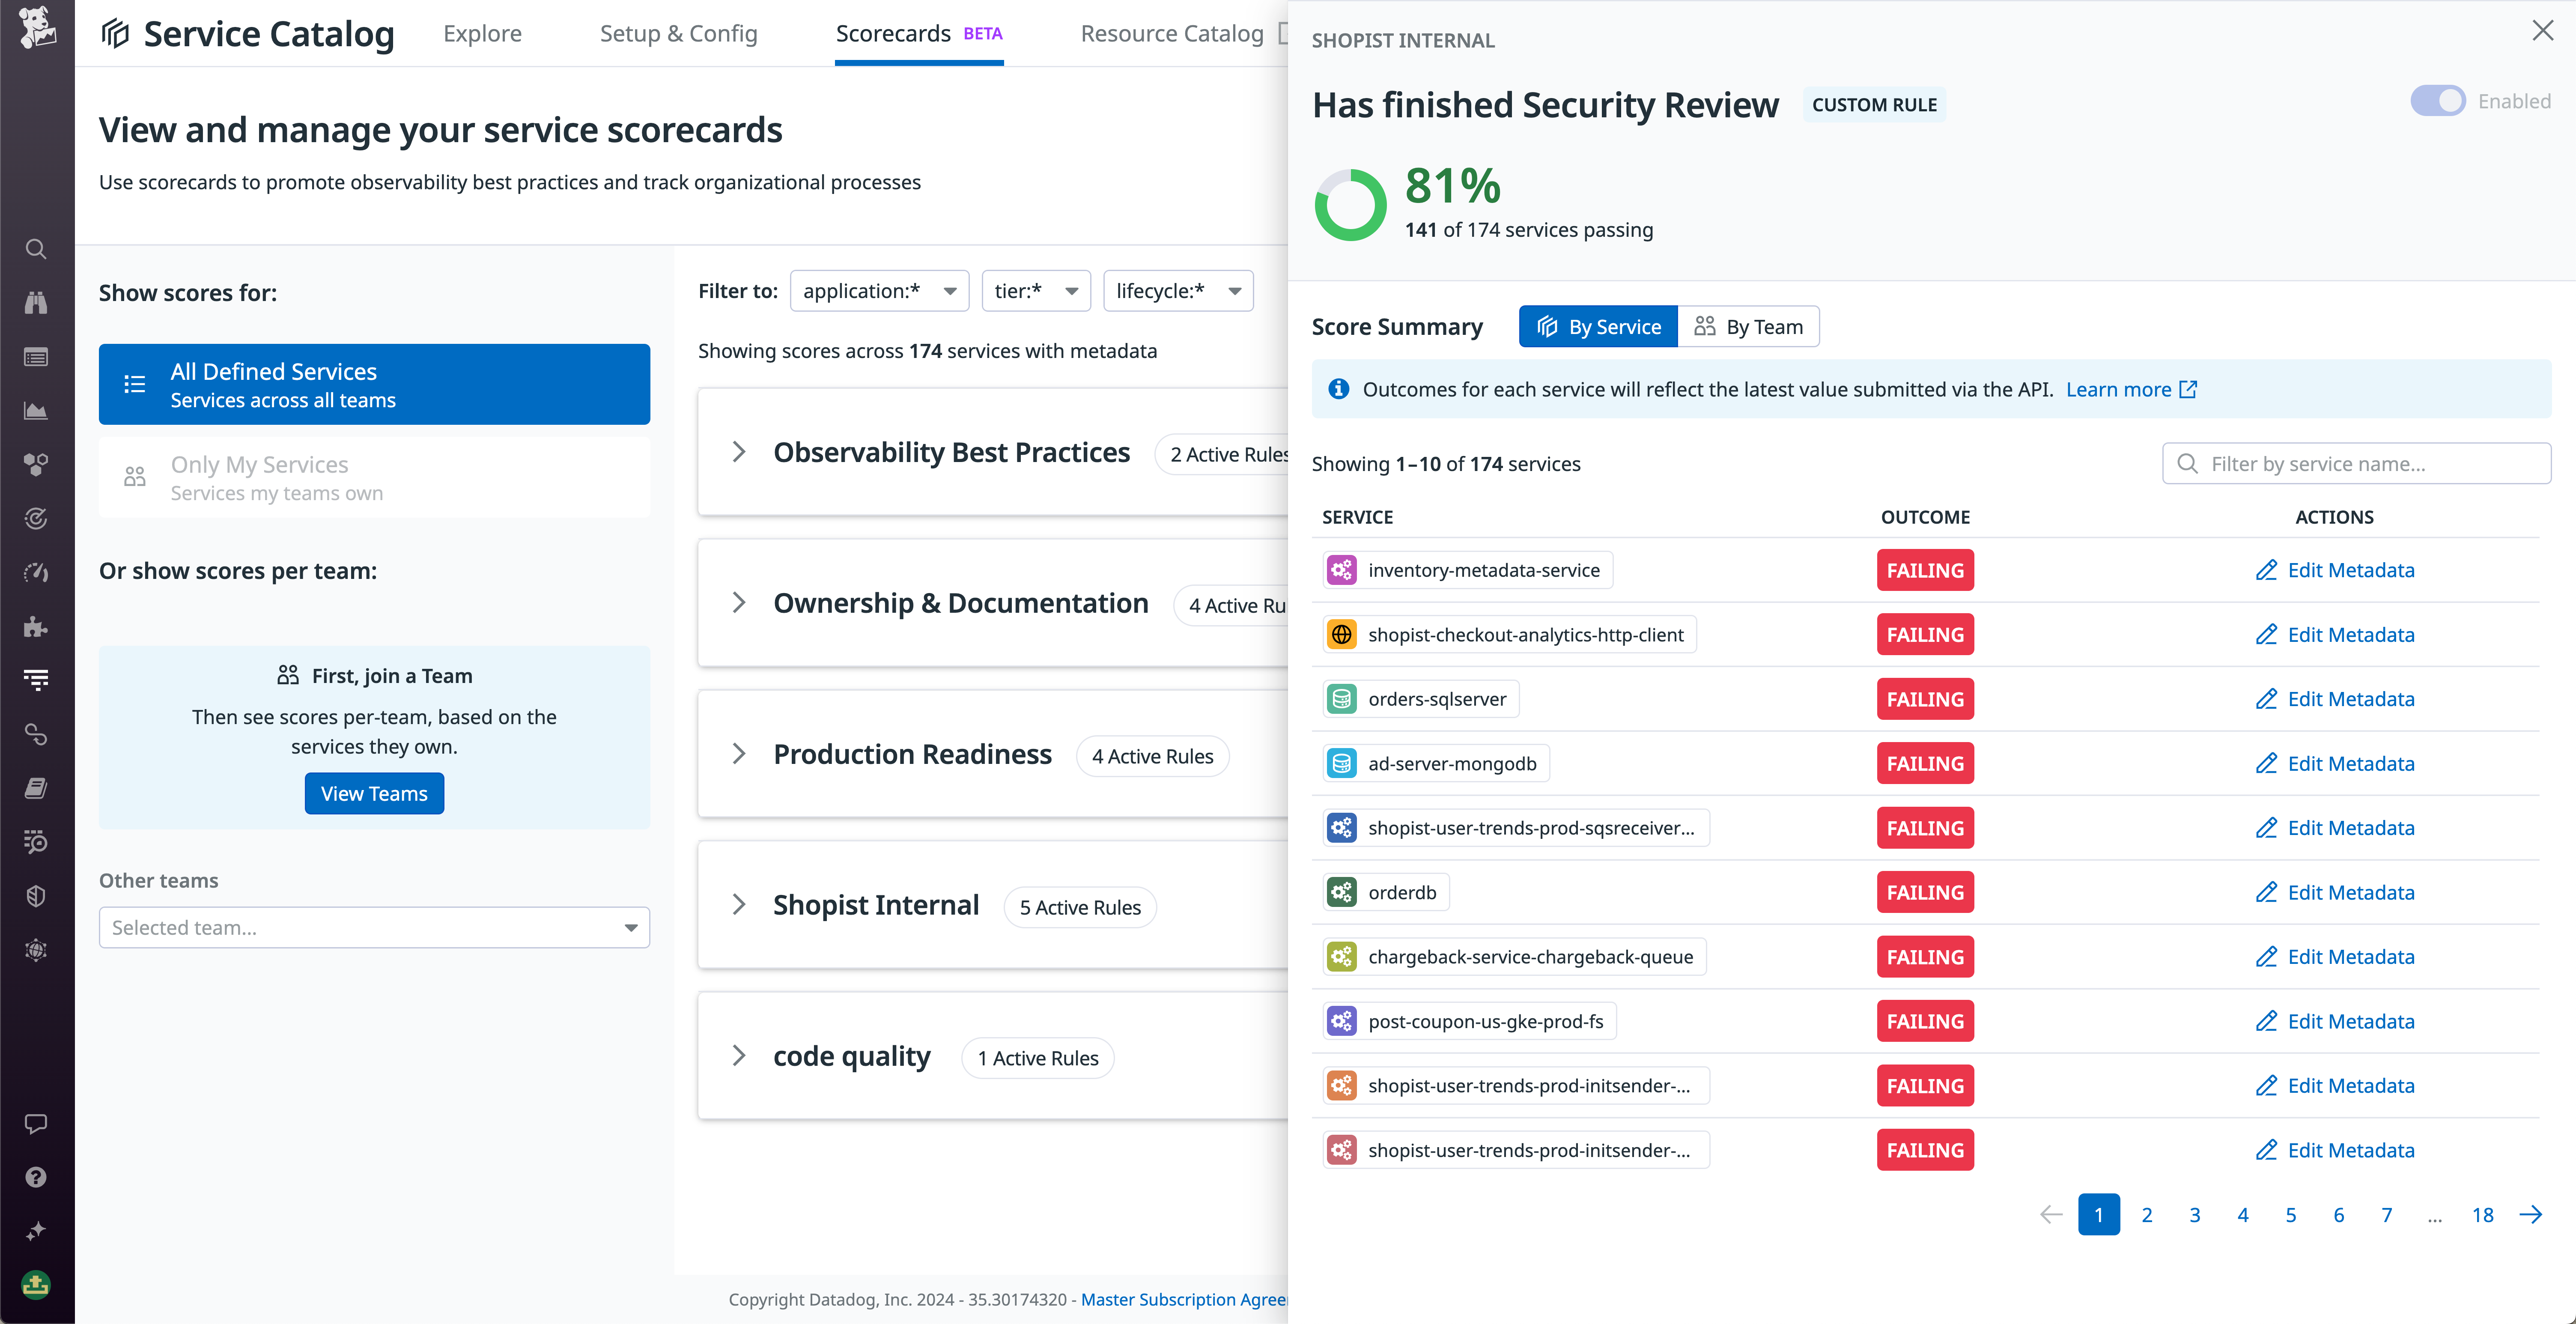The height and width of the screenshot is (1324, 2576).
Task: Open APM via the hexagon cluster icon
Action: point(36,464)
